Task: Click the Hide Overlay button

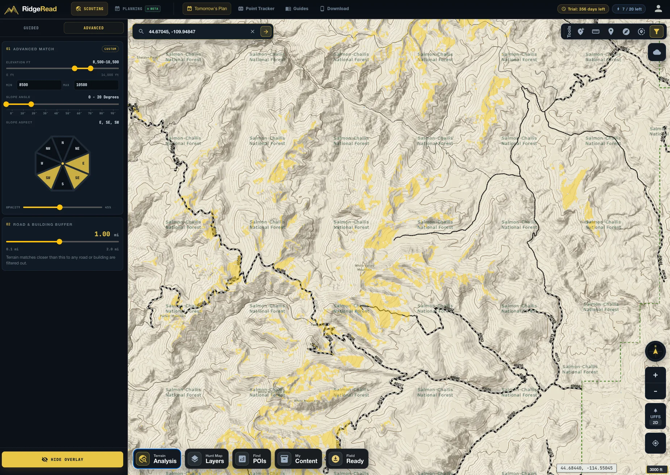Action: (62, 459)
